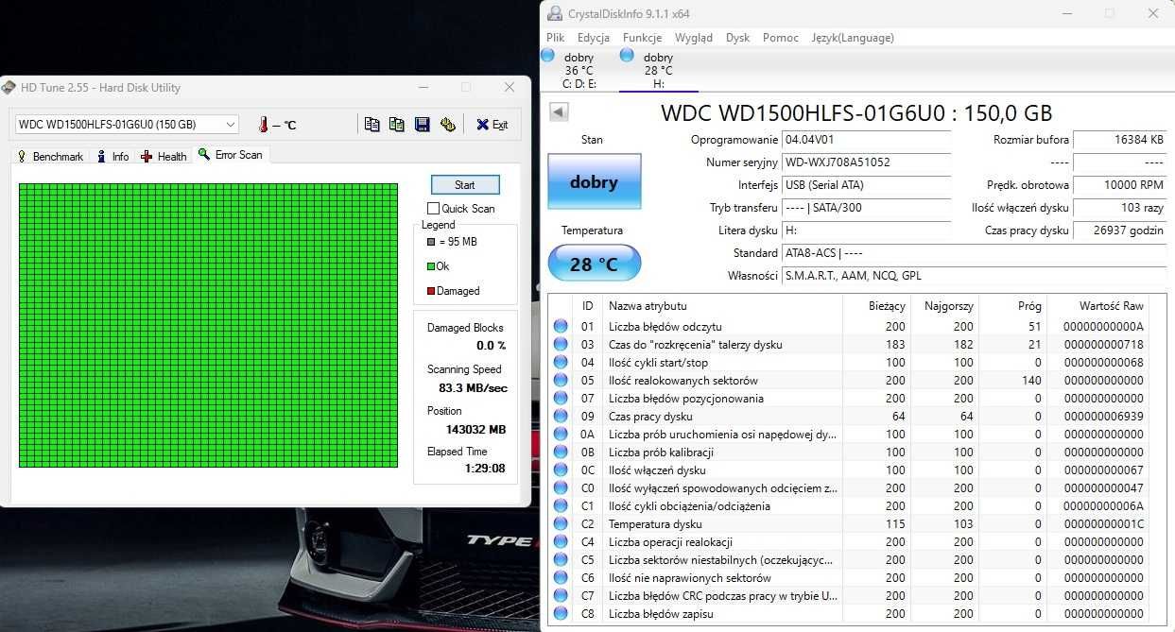The image size is (1175, 632).
Task: Switch to the Benchmark tab
Action: pyautogui.click(x=51, y=156)
